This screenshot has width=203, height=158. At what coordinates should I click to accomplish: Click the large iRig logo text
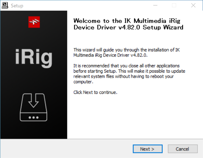tap(34, 58)
